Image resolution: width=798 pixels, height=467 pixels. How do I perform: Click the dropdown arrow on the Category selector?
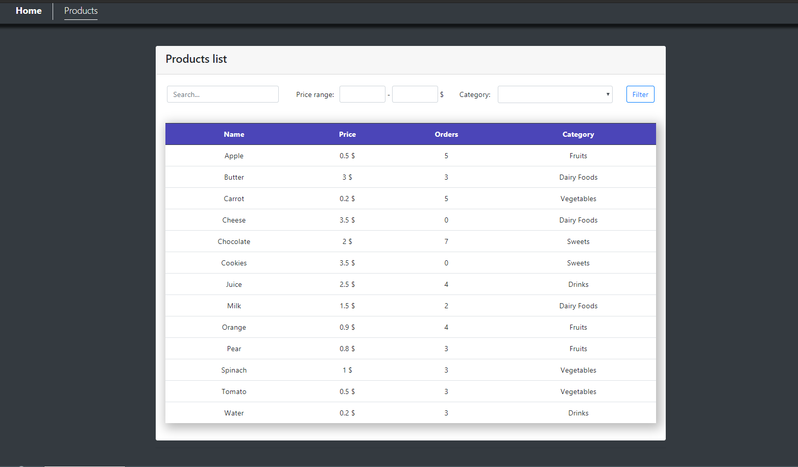click(x=607, y=94)
